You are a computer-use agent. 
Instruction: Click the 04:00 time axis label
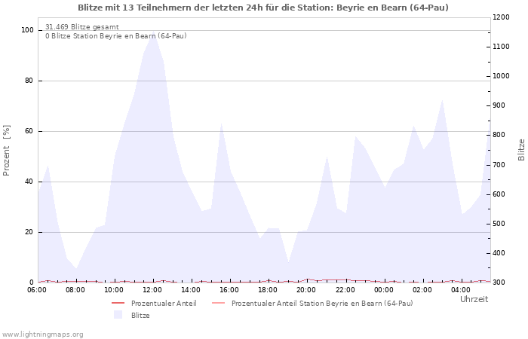[461, 289]
